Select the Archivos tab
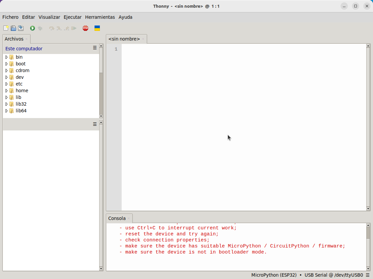Viewport: 373px width, 279px height. point(14,39)
